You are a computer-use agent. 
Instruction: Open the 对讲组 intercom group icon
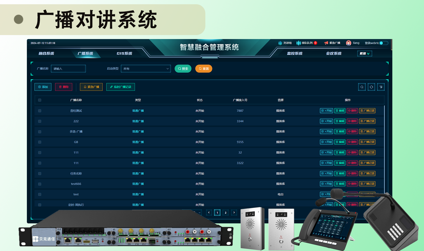coord(280,43)
